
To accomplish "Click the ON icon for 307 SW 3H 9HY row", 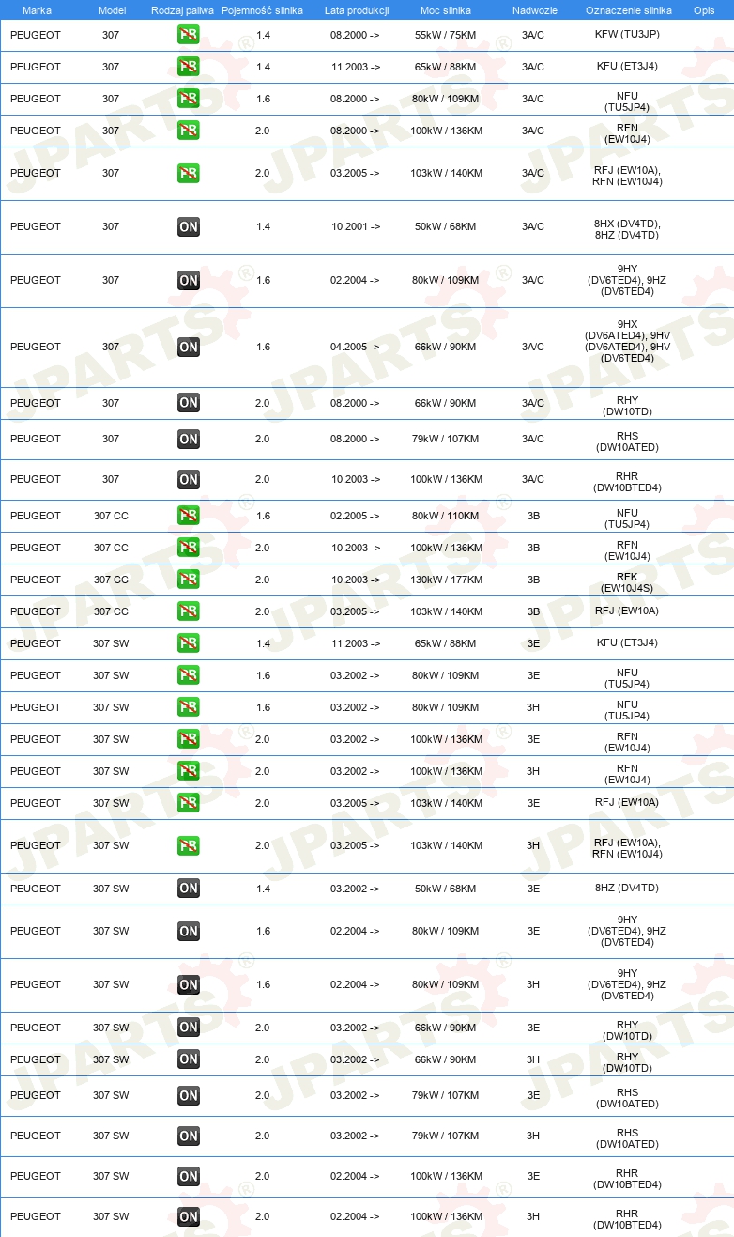I will point(189,985).
